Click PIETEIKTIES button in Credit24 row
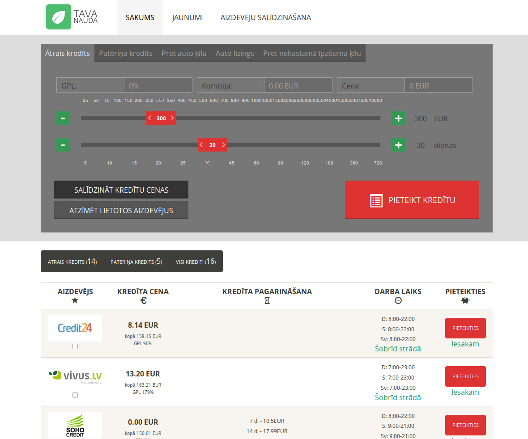 click(x=465, y=328)
